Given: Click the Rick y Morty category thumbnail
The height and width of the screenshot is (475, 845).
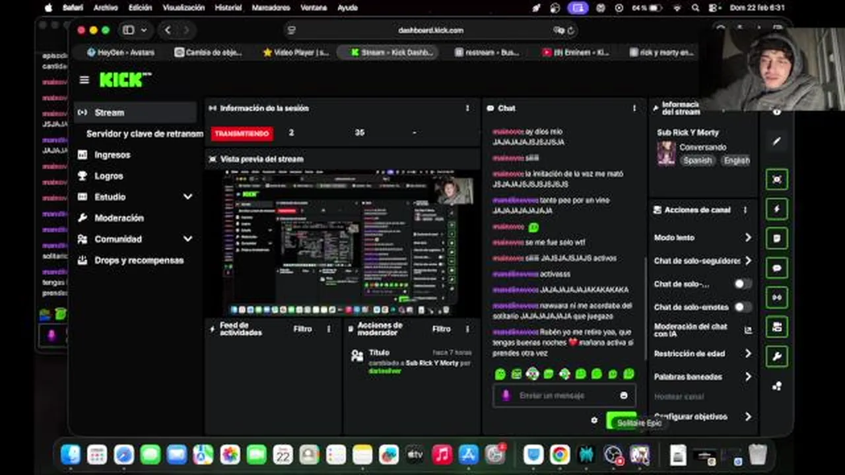Looking at the screenshot, I should pyautogui.click(x=666, y=153).
